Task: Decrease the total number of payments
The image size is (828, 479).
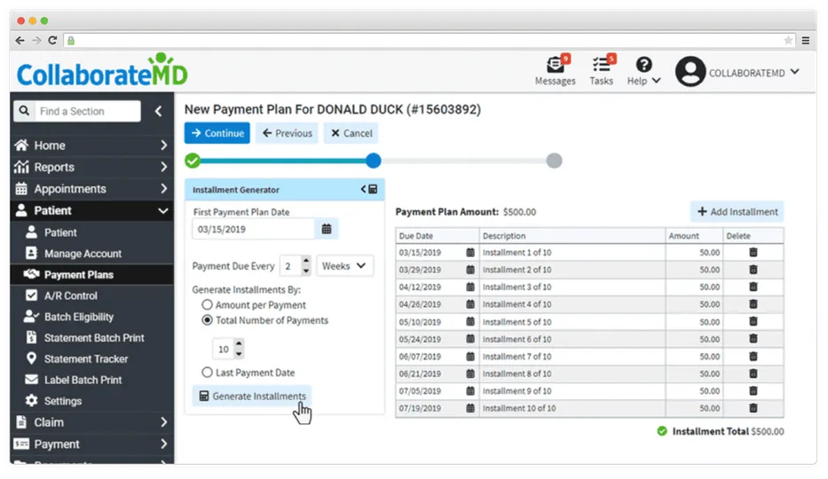Action: pos(239,354)
